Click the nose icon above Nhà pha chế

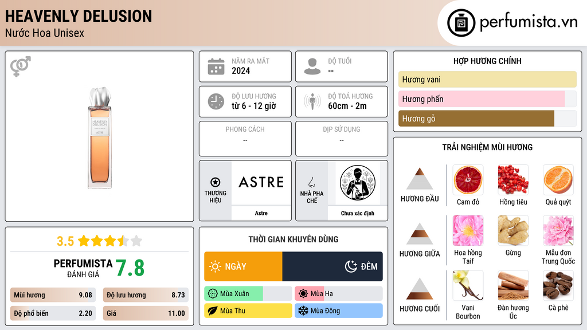(311, 182)
